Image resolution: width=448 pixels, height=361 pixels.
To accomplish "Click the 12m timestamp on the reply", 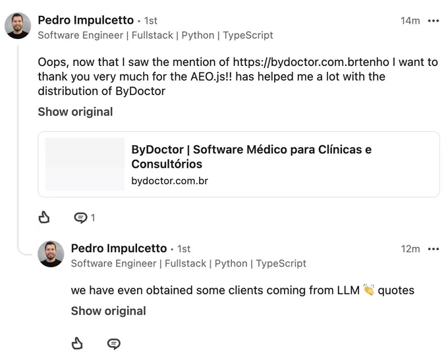I will click(410, 249).
